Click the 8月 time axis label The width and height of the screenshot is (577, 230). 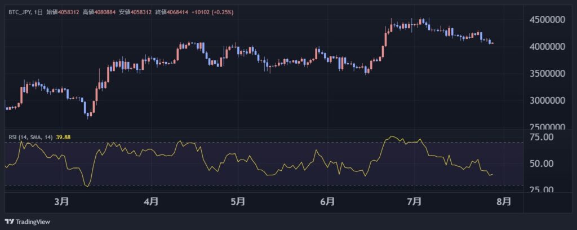[504, 201]
